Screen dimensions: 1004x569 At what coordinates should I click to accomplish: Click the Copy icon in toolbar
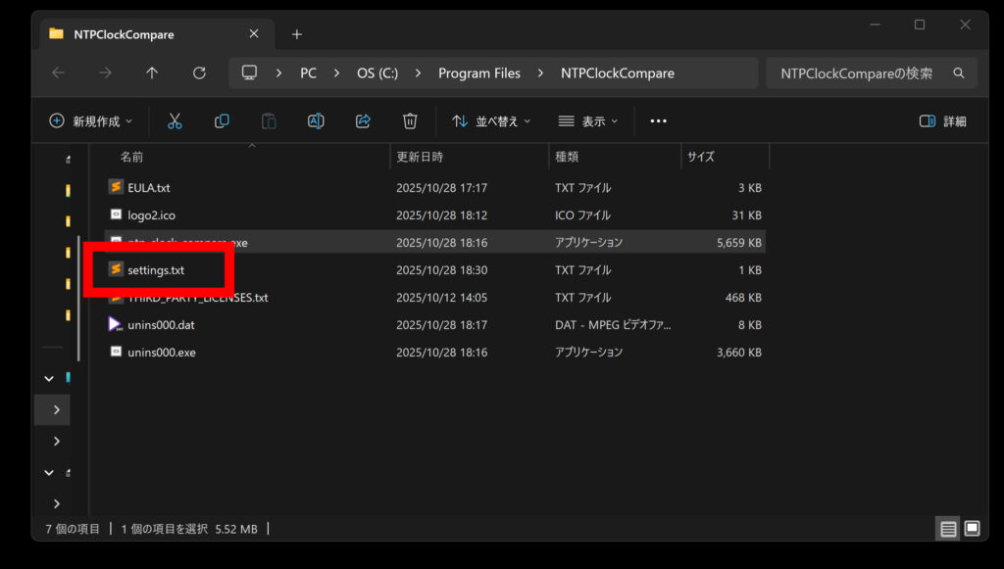[x=222, y=121]
